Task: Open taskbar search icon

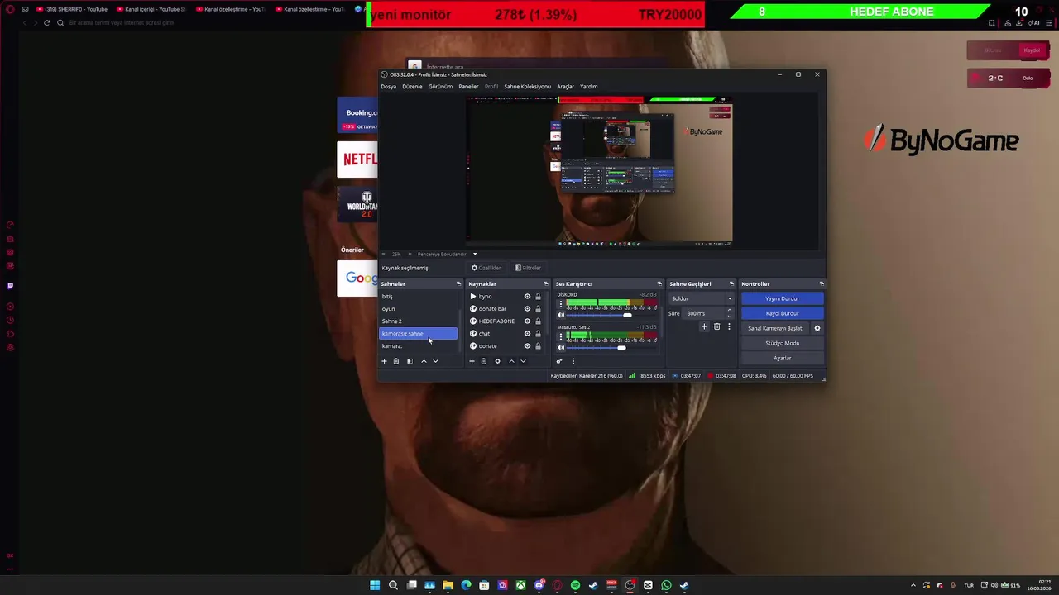Action: pos(393,585)
